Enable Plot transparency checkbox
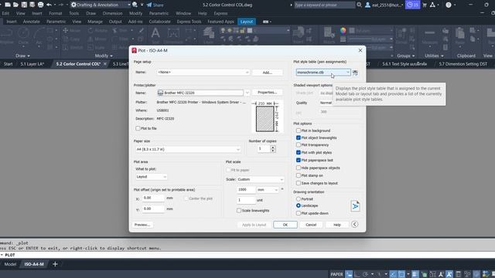This screenshot has width=495, height=278. 299,145
